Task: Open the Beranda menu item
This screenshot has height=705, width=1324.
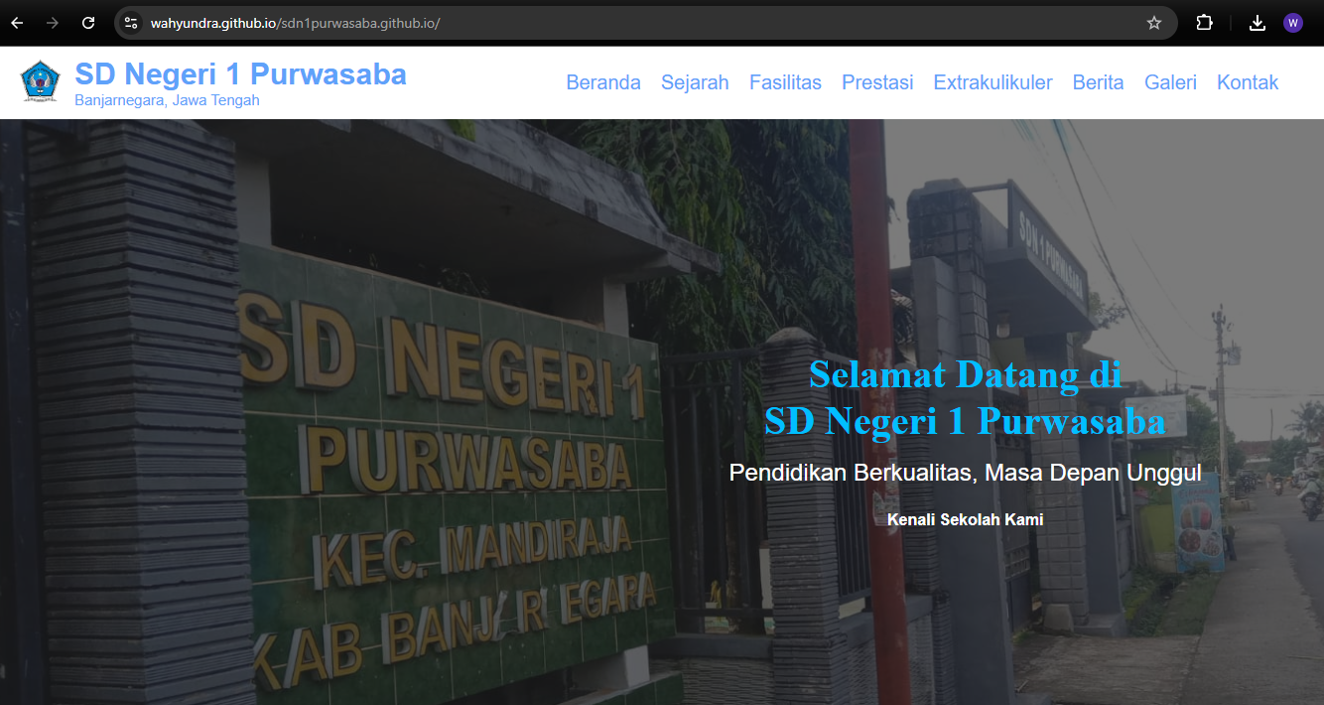Action: pos(603,82)
